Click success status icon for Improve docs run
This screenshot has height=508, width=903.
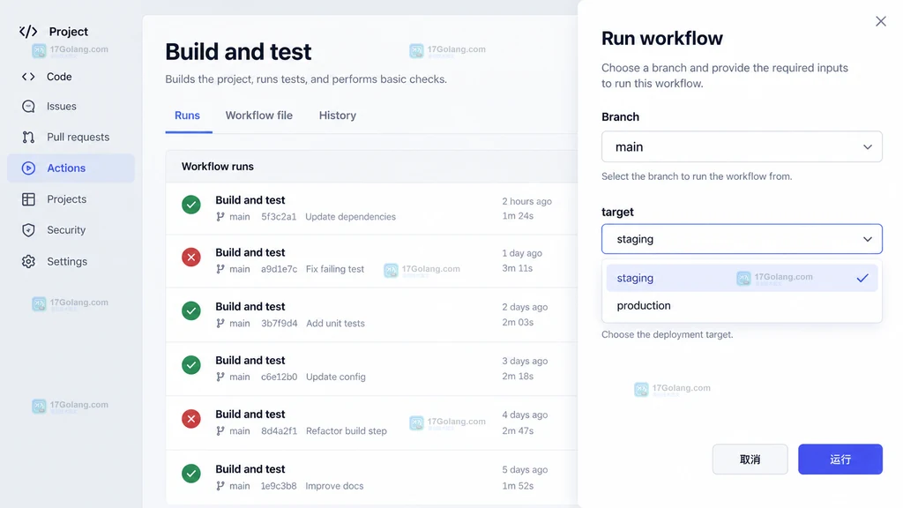pyautogui.click(x=191, y=474)
